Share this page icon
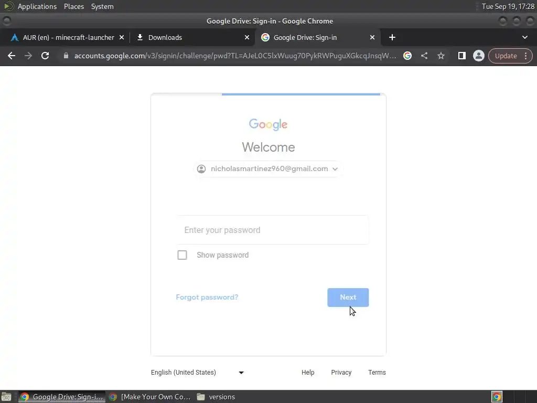Screen dimensions: 537x403 point(424,56)
